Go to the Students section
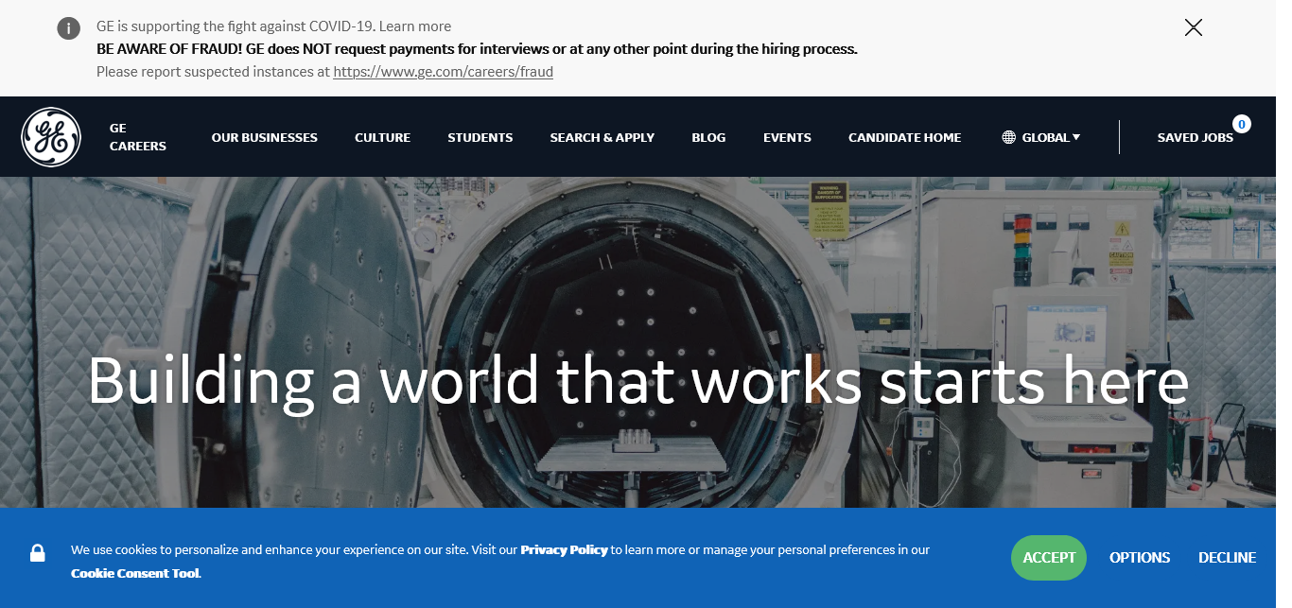The height and width of the screenshot is (608, 1292). coord(480,138)
